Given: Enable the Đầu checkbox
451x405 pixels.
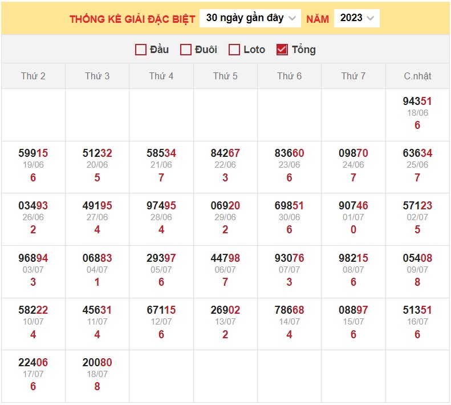Looking at the screenshot, I should (141, 50).
